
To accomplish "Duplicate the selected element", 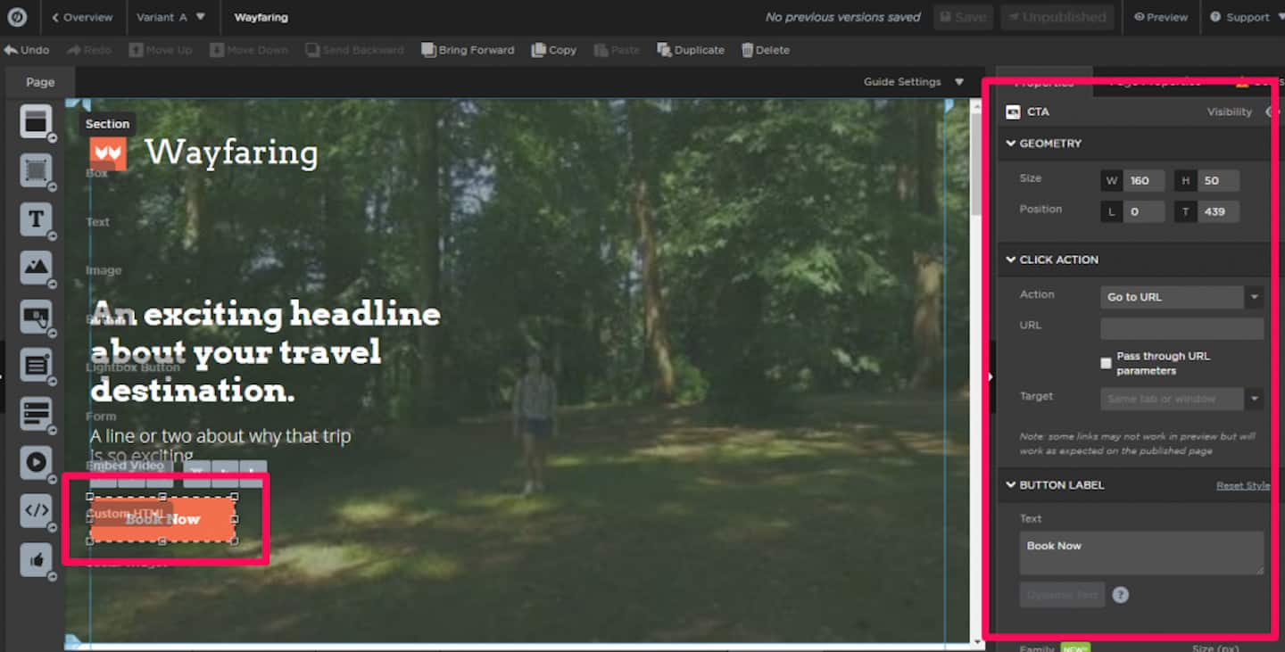I will pyautogui.click(x=691, y=50).
